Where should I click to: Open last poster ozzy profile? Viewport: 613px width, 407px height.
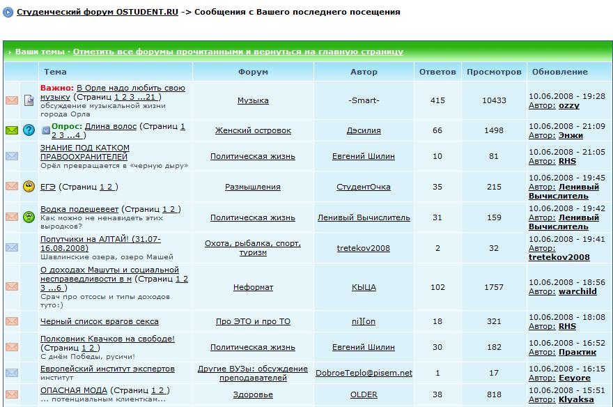569,105
